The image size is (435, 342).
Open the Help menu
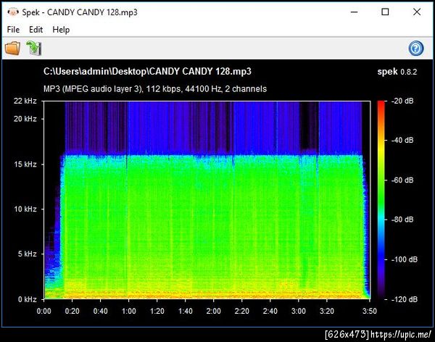coord(61,30)
